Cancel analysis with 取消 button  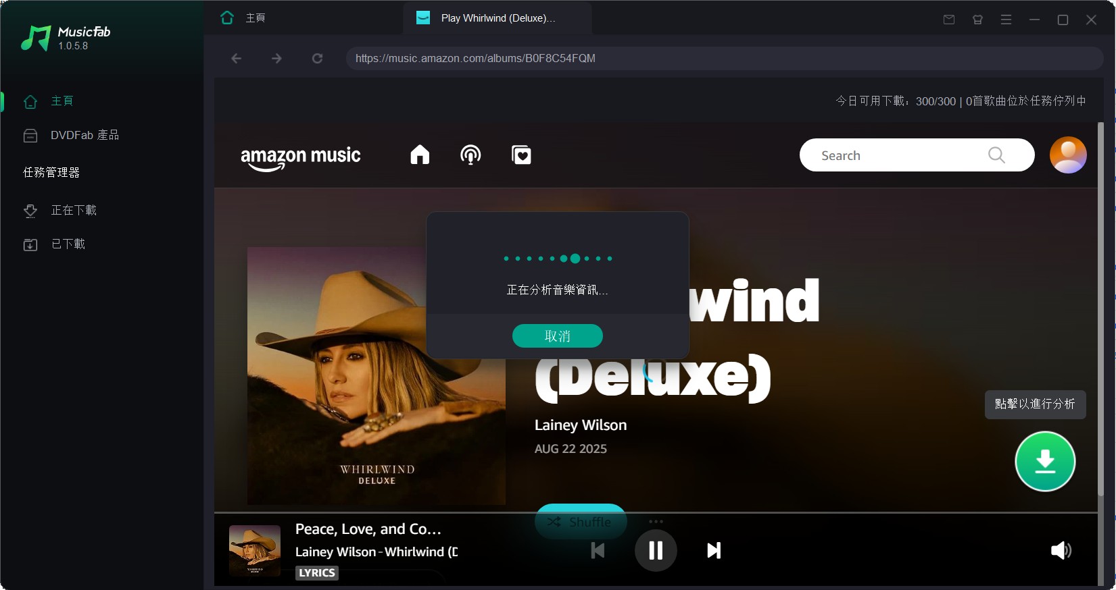(558, 336)
